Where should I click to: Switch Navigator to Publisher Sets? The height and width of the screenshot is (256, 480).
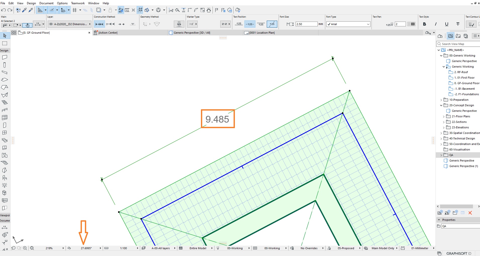(466, 36)
